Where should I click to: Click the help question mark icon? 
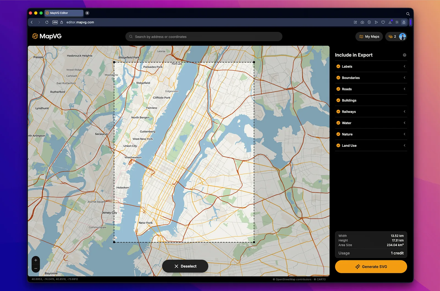point(405,55)
